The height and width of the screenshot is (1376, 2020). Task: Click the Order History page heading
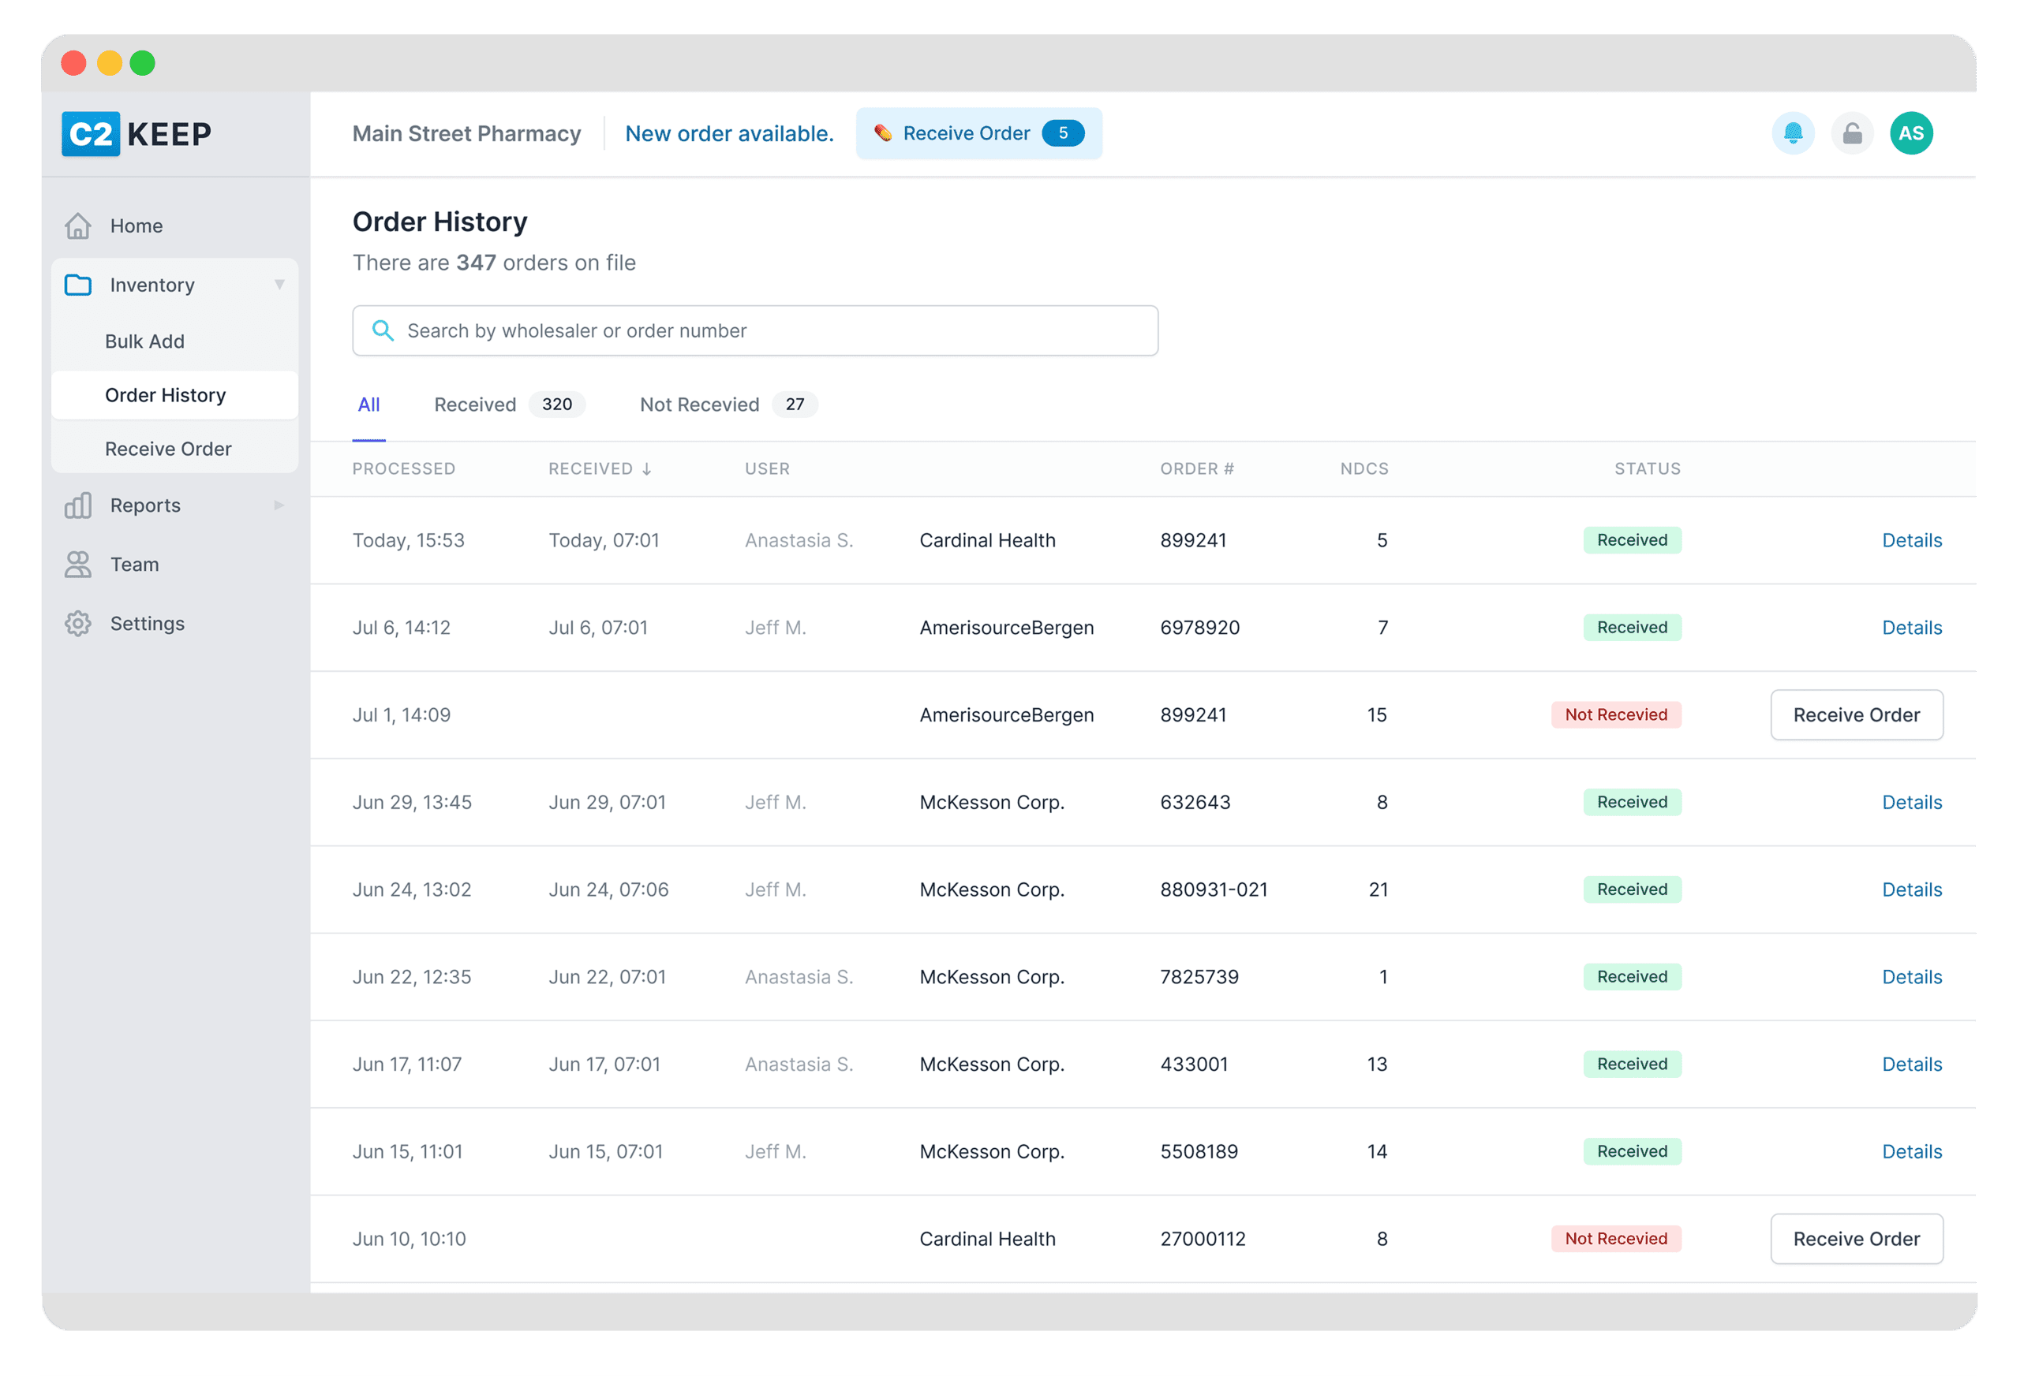tap(440, 222)
